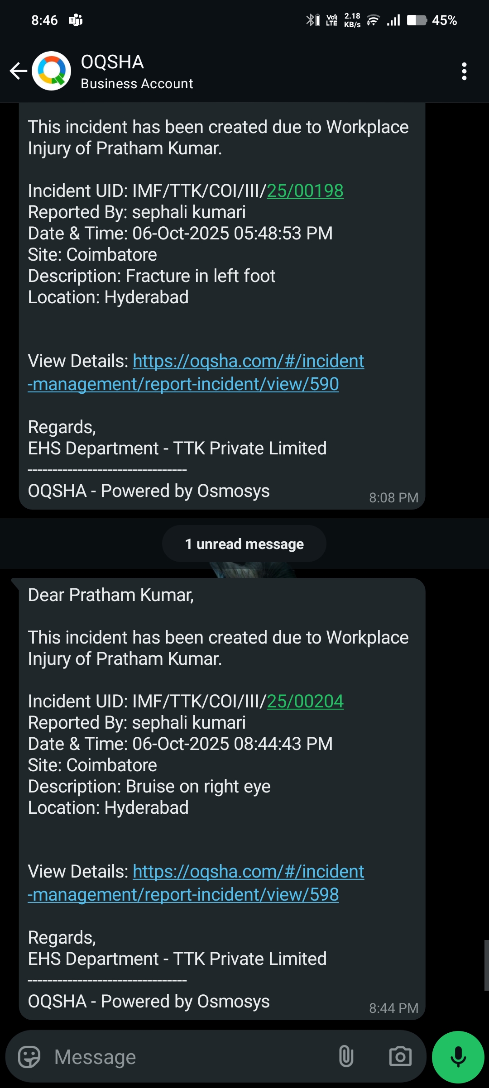Open OQSHA profile picture
The width and height of the screenshot is (489, 1088).
coord(52,71)
